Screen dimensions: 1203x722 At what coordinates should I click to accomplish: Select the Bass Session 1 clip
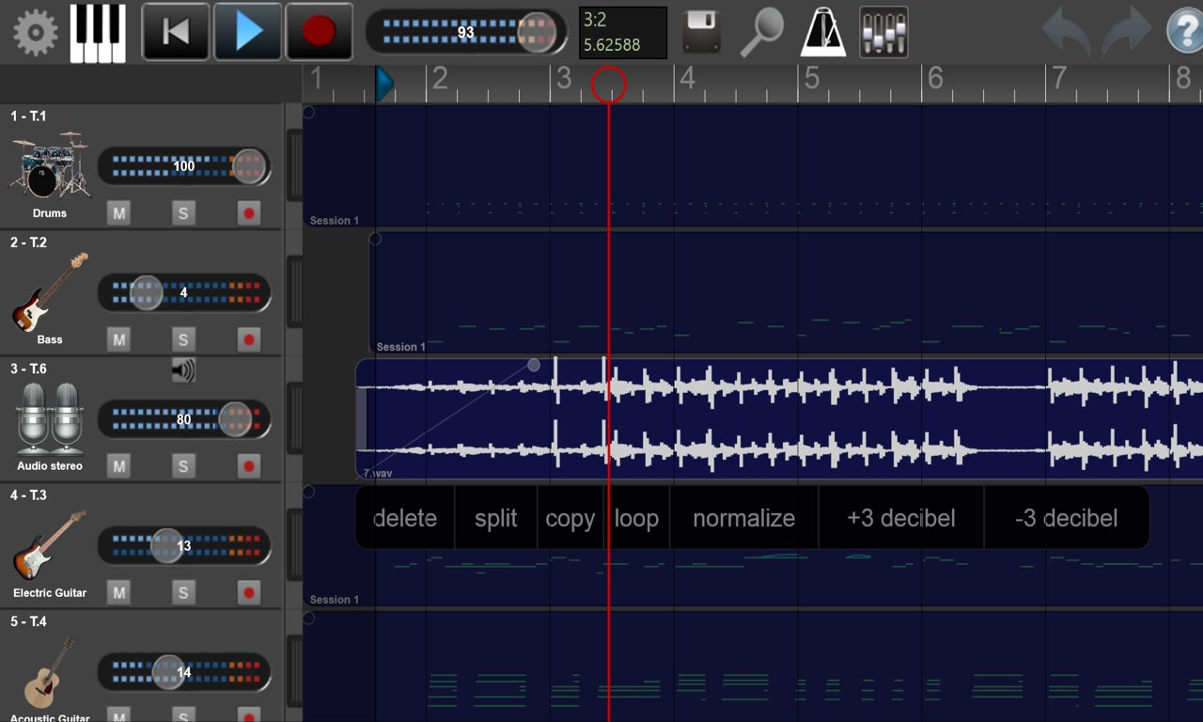click(x=787, y=292)
